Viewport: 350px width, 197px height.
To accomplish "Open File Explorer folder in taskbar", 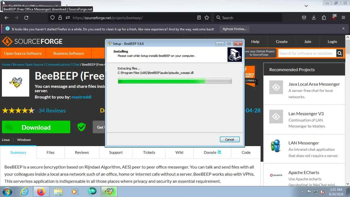I will (x=58, y=192).
